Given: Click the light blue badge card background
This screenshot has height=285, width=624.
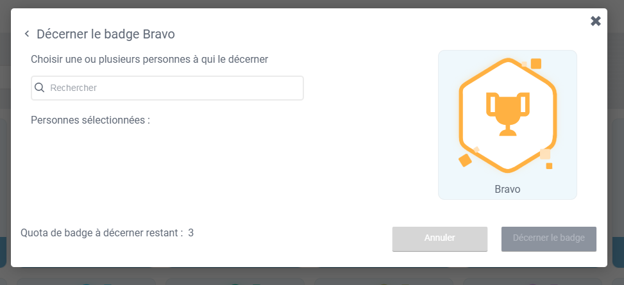Looking at the screenshot, I should pyautogui.click(x=455, y=70).
